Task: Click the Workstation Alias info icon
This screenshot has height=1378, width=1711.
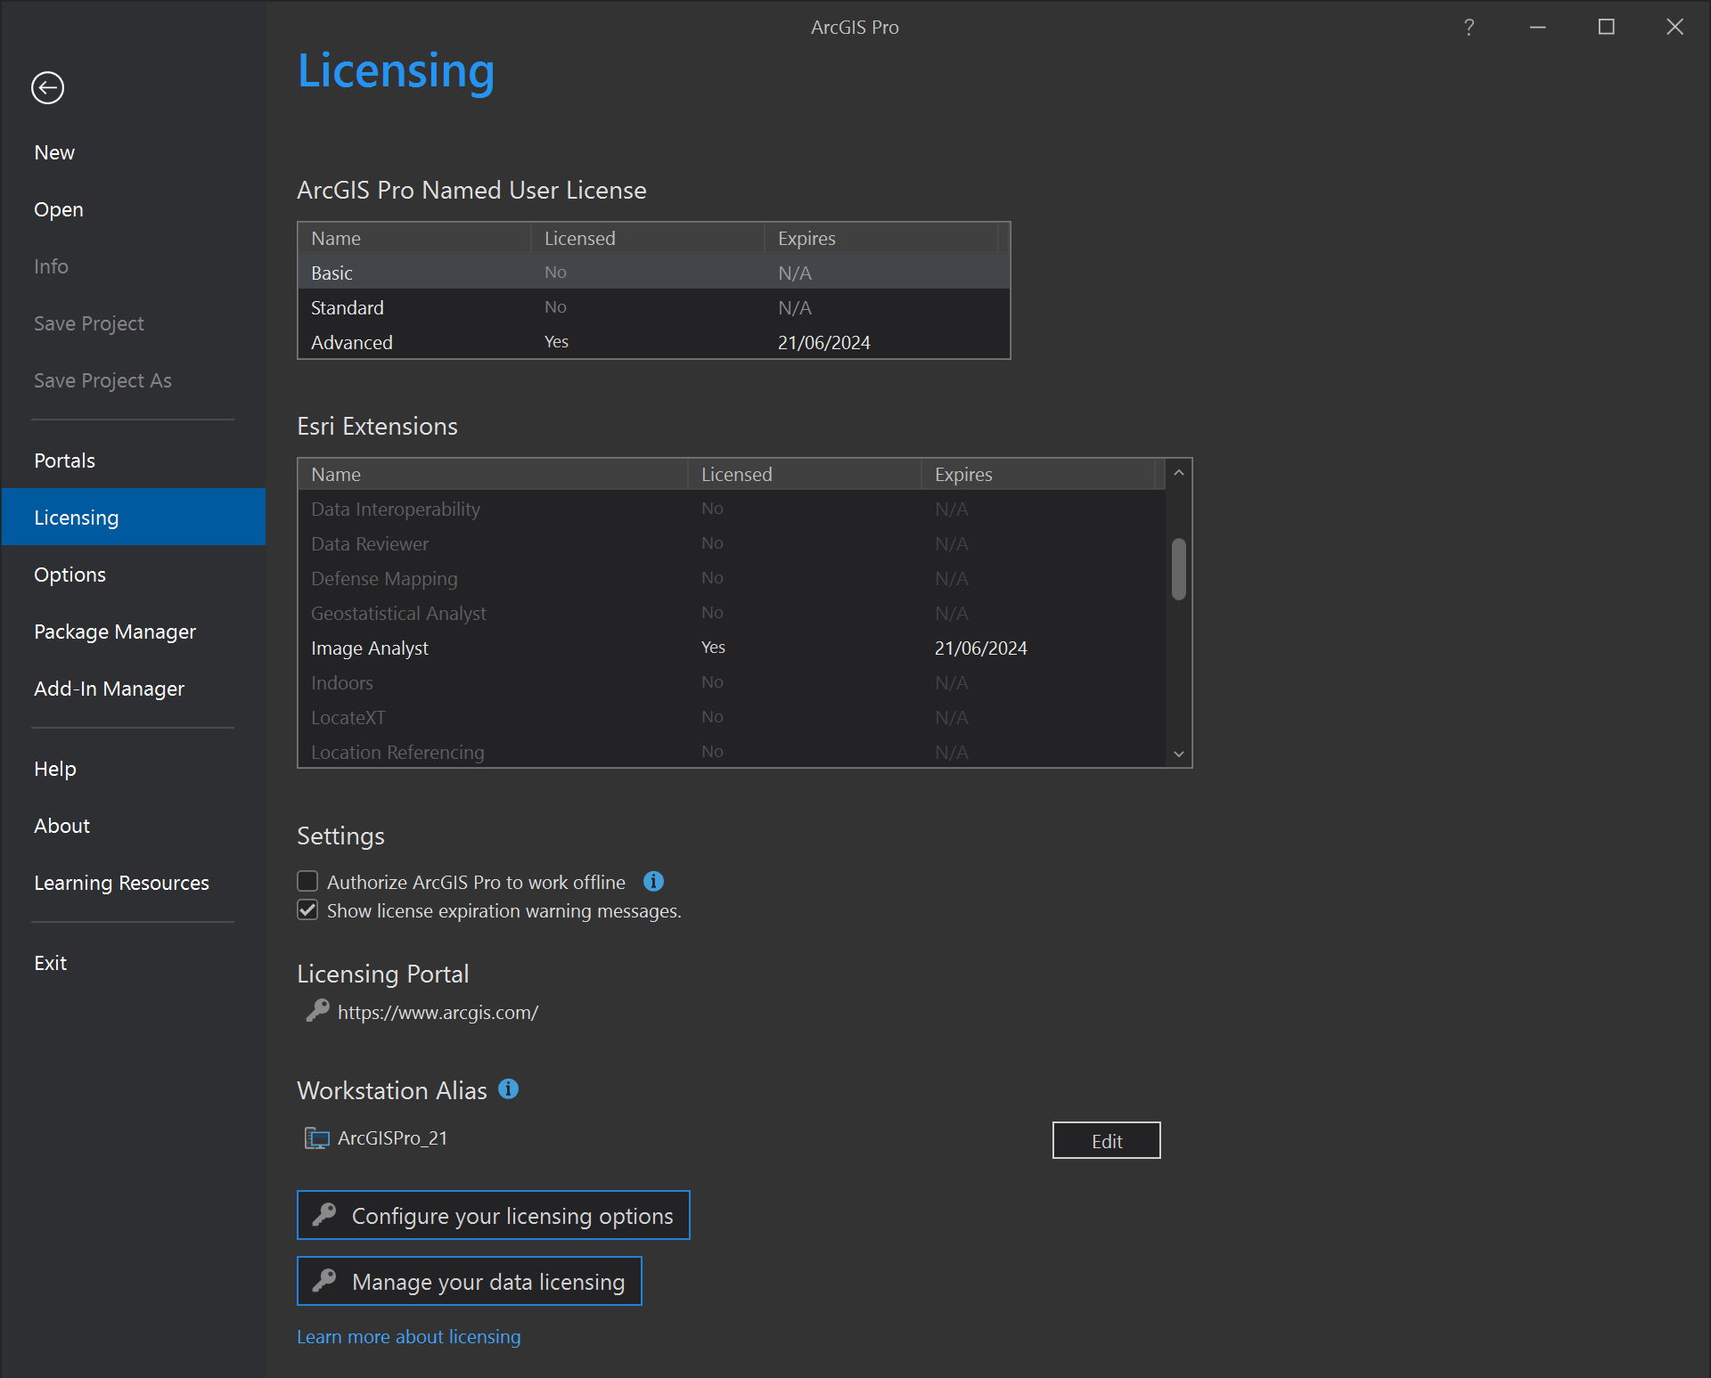Action: click(x=508, y=1089)
